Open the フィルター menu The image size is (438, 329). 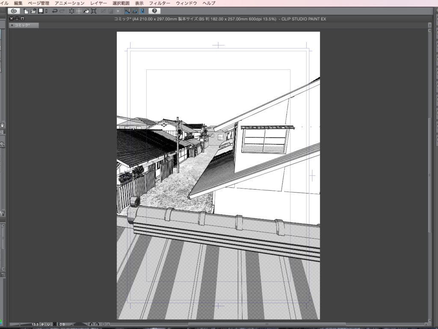[x=160, y=3]
